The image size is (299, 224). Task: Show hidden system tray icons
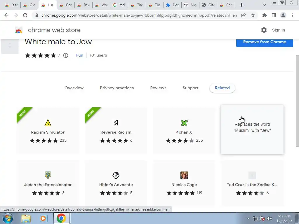click(248, 218)
